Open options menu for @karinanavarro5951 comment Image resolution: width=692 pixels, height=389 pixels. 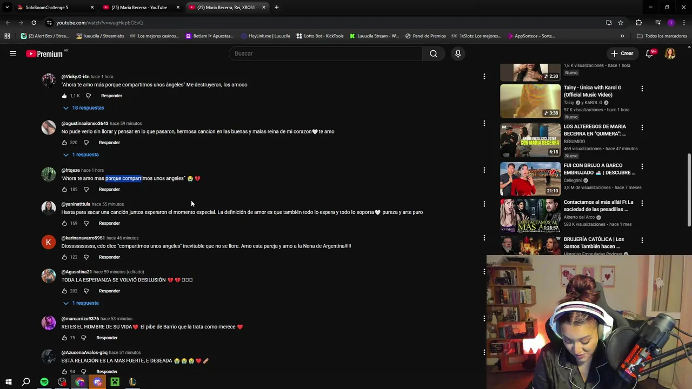click(484, 238)
